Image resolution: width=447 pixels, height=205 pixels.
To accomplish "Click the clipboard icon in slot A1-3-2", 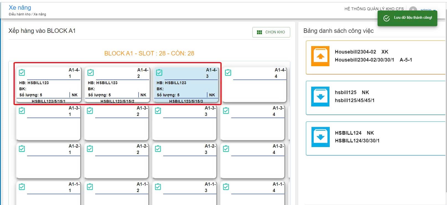I will (x=90, y=111).
